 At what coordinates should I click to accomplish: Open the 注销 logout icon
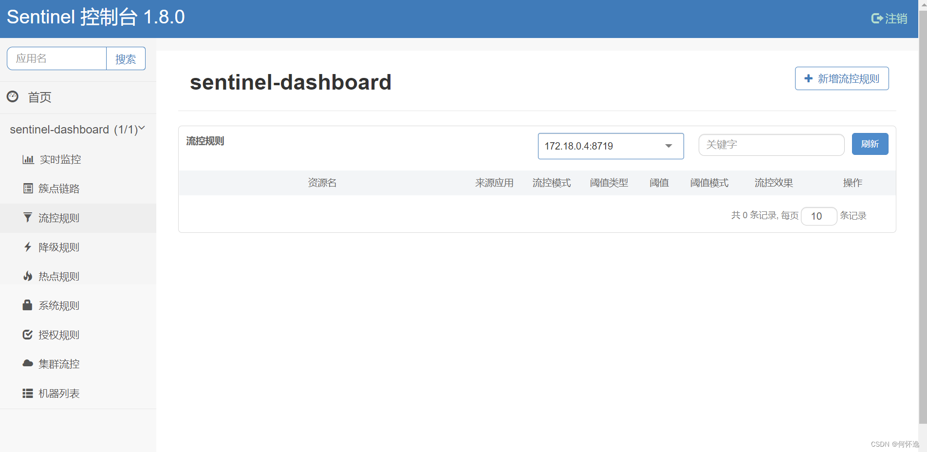coord(877,18)
